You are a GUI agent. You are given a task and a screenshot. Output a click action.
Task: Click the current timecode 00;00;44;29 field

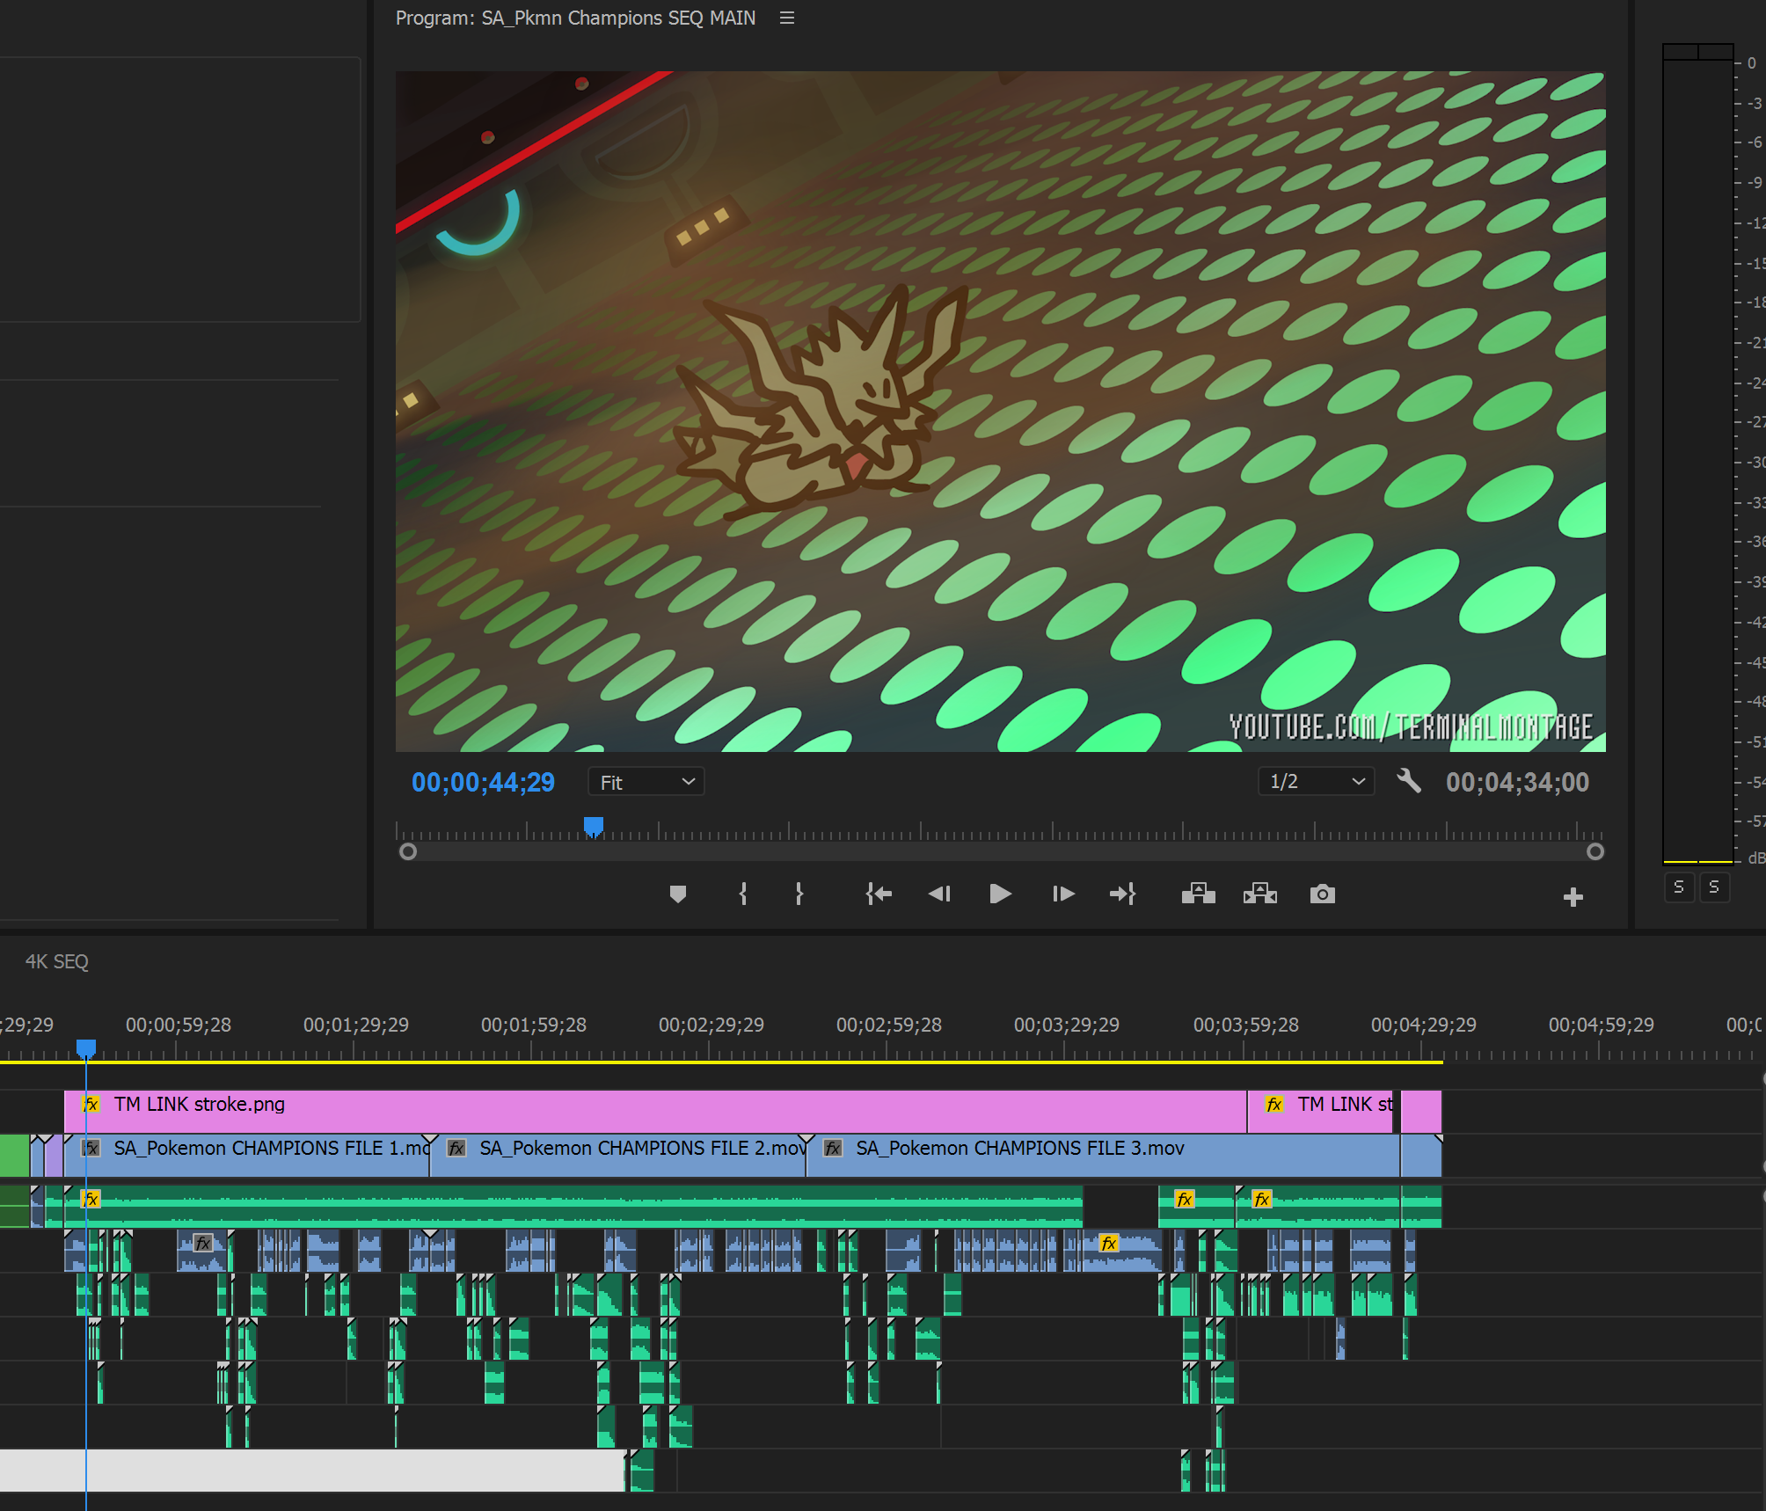point(483,782)
